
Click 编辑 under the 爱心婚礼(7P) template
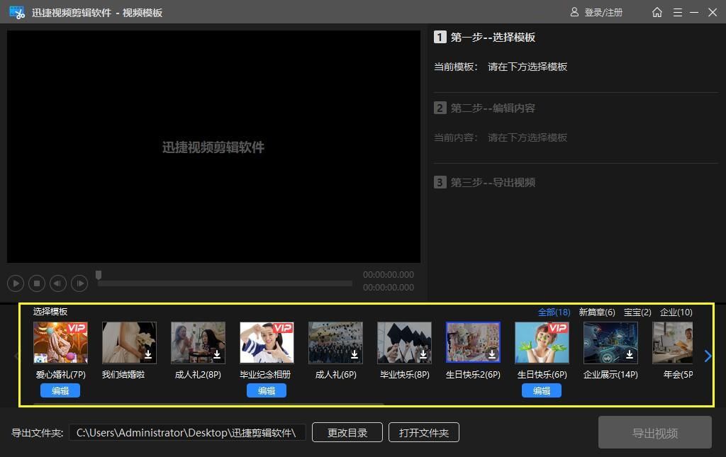point(60,390)
